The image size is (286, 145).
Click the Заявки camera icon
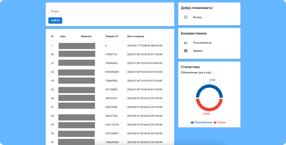click(186, 51)
